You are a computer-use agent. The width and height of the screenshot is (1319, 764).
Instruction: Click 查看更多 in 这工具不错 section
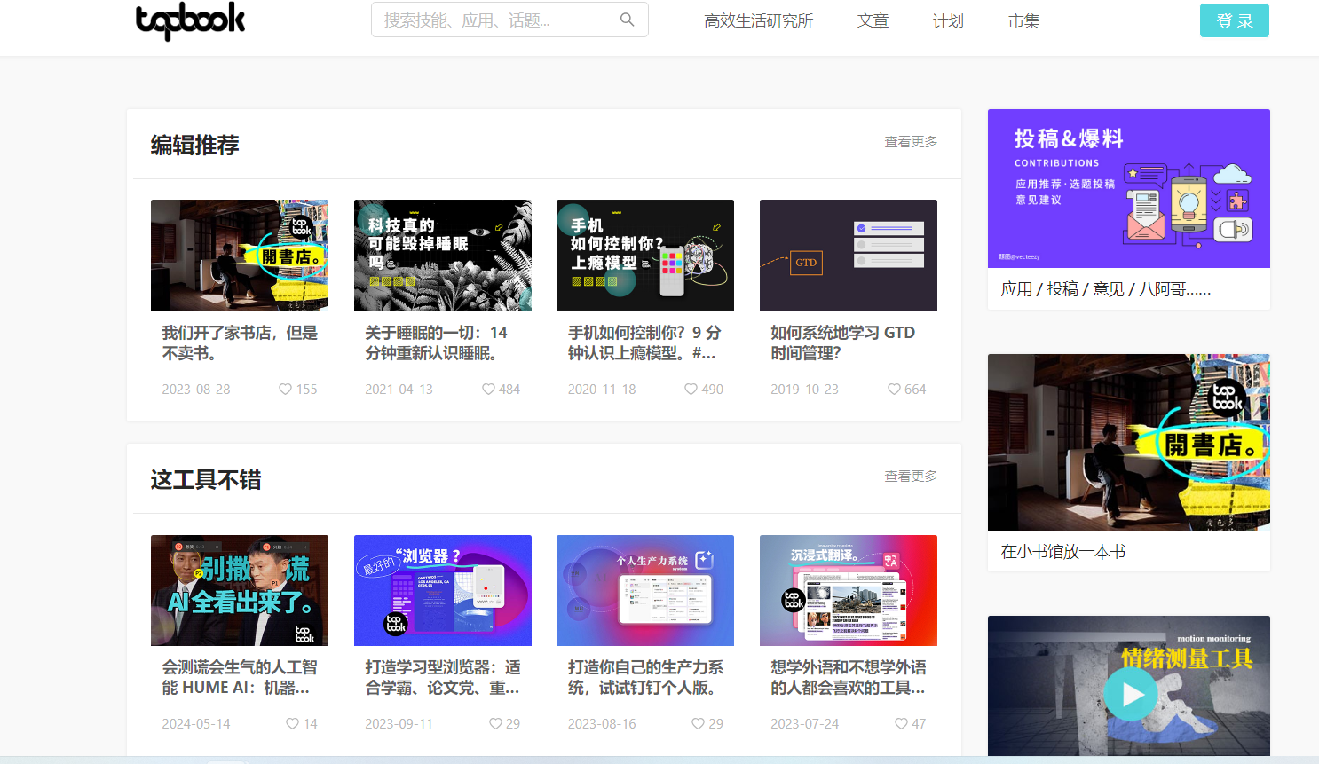(911, 477)
